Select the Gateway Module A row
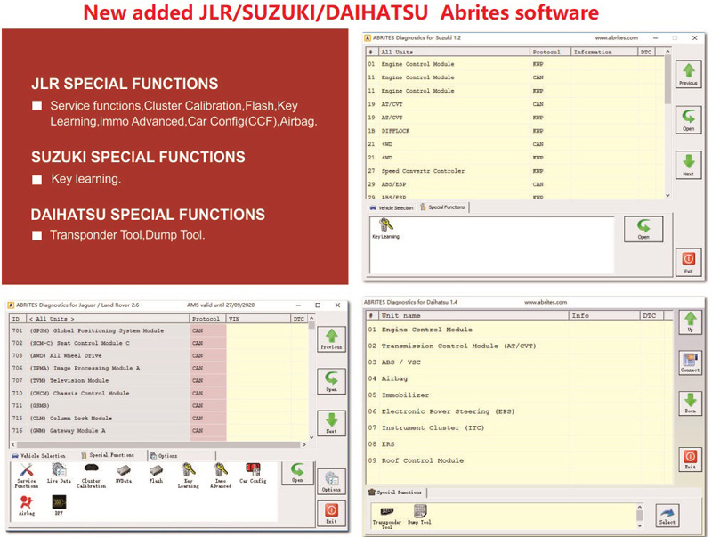Image resolution: width=712 pixels, height=537 pixels. 159,431
